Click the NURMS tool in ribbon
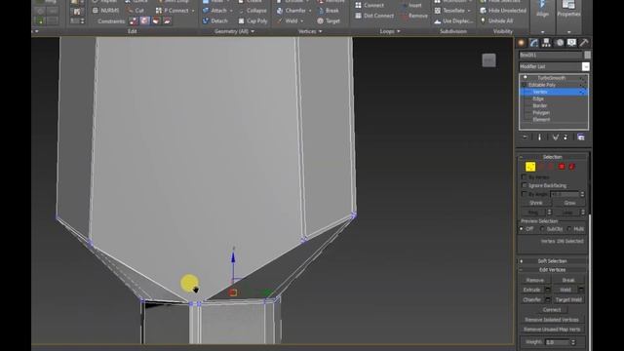This screenshot has height=351, width=624. click(x=105, y=11)
